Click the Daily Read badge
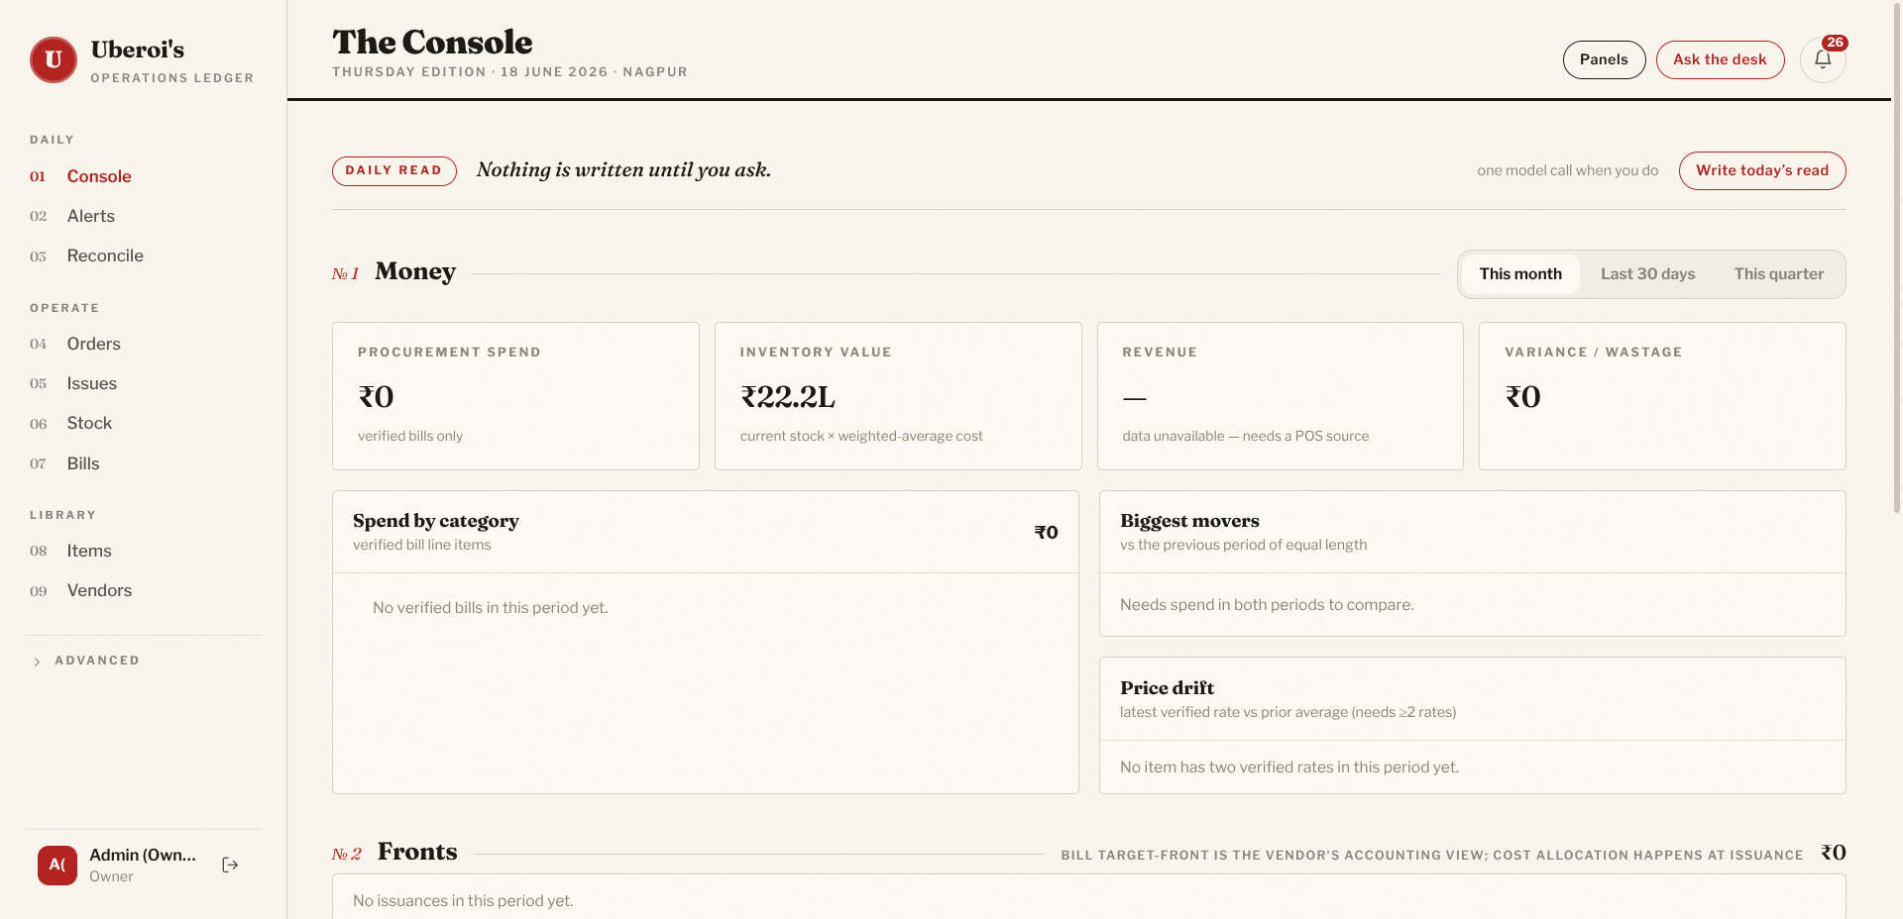Image resolution: width=1903 pixels, height=919 pixels. [393, 170]
